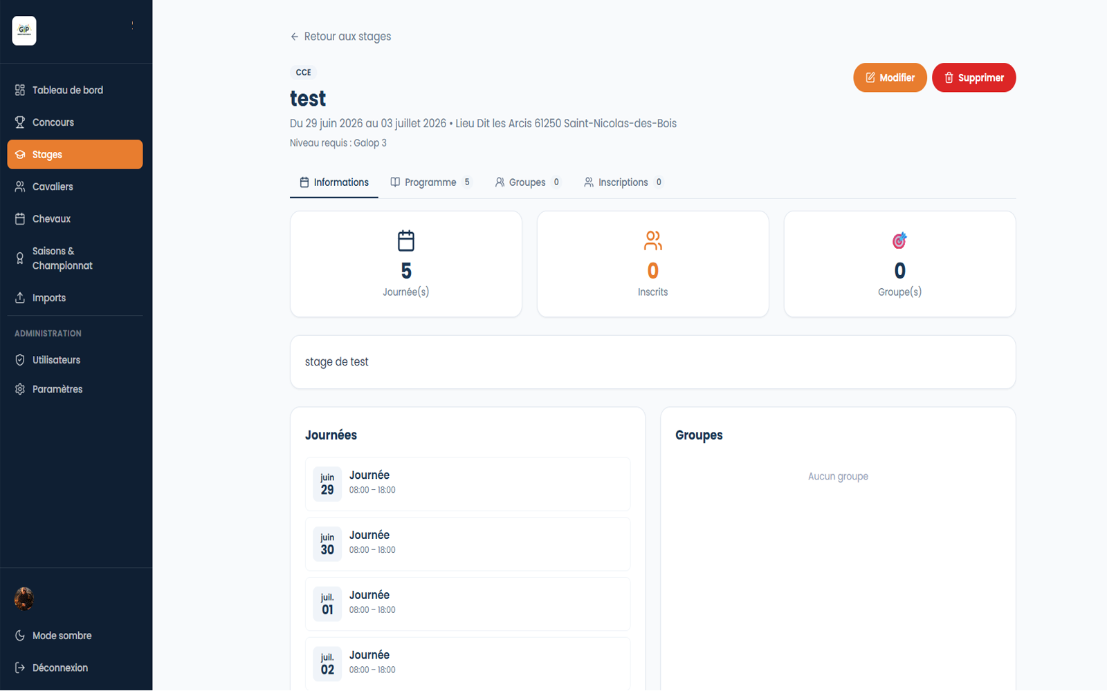
Task: Click the calendar icon above 5 Journée(s)
Action: pos(406,240)
